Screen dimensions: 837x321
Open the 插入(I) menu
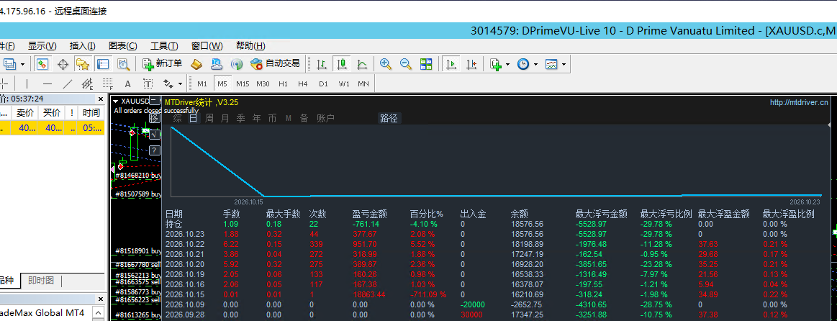83,46
